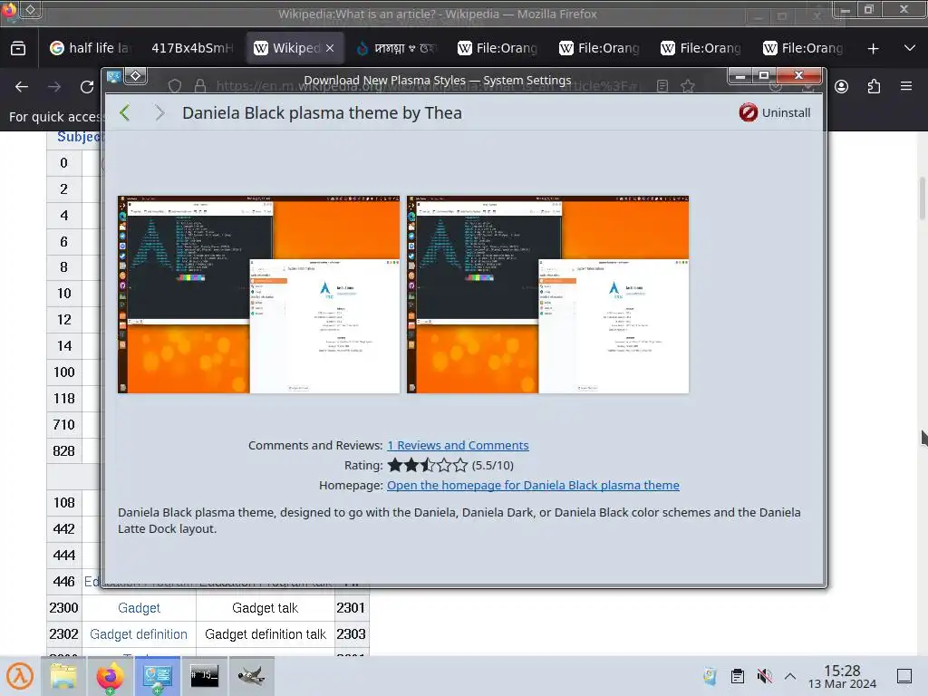Open Firefox extensions puzzle icon
The image size is (928, 696).
pyautogui.click(x=874, y=87)
